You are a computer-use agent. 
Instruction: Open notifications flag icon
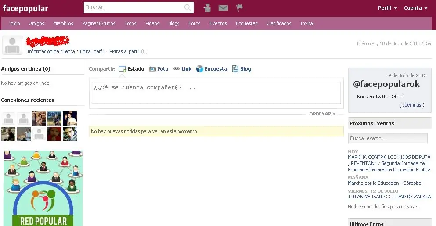coord(239,7)
